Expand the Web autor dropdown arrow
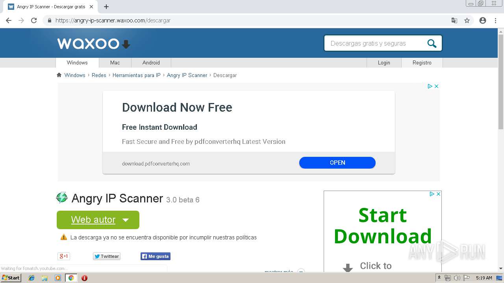504x283 pixels. [x=126, y=220]
